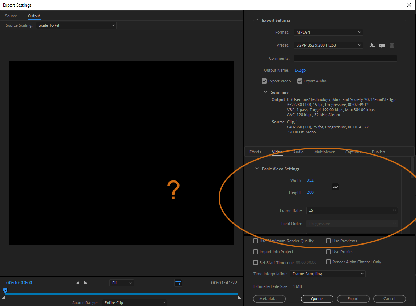Click the Export Settings disclosure arrow
Image resolution: width=416 pixels, height=306 pixels.
[x=257, y=20]
